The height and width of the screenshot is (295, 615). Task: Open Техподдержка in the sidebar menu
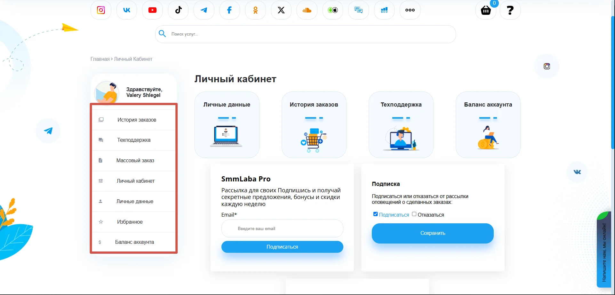(x=134, y=140)
